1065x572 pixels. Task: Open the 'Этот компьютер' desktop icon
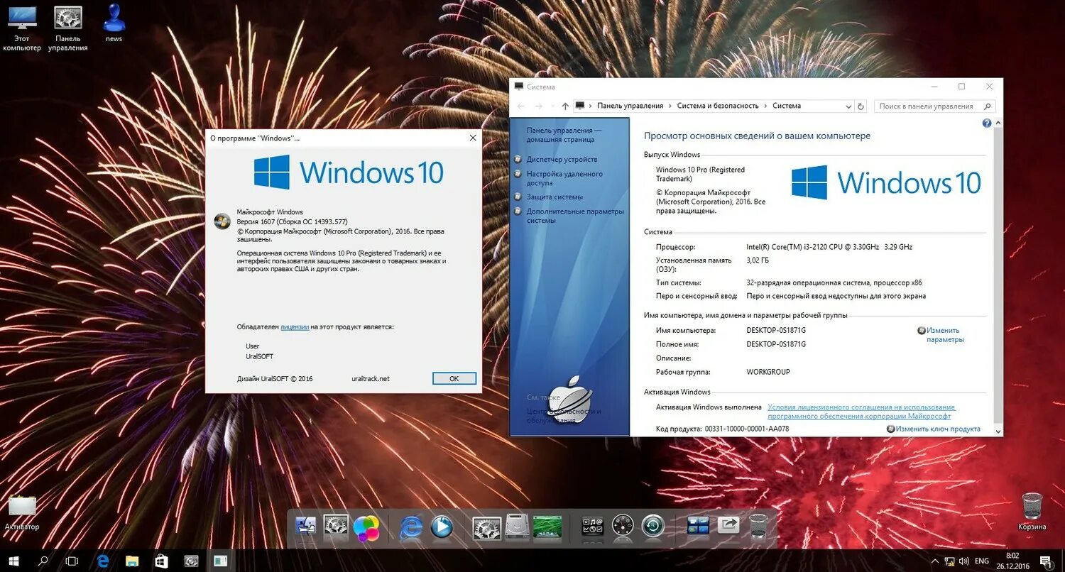[x=22, y=28]
